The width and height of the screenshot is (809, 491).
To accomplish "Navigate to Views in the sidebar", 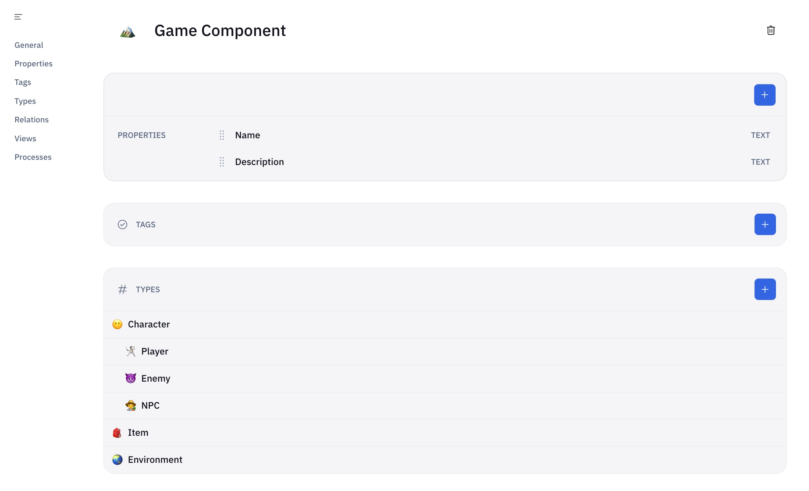I will 25,139.
